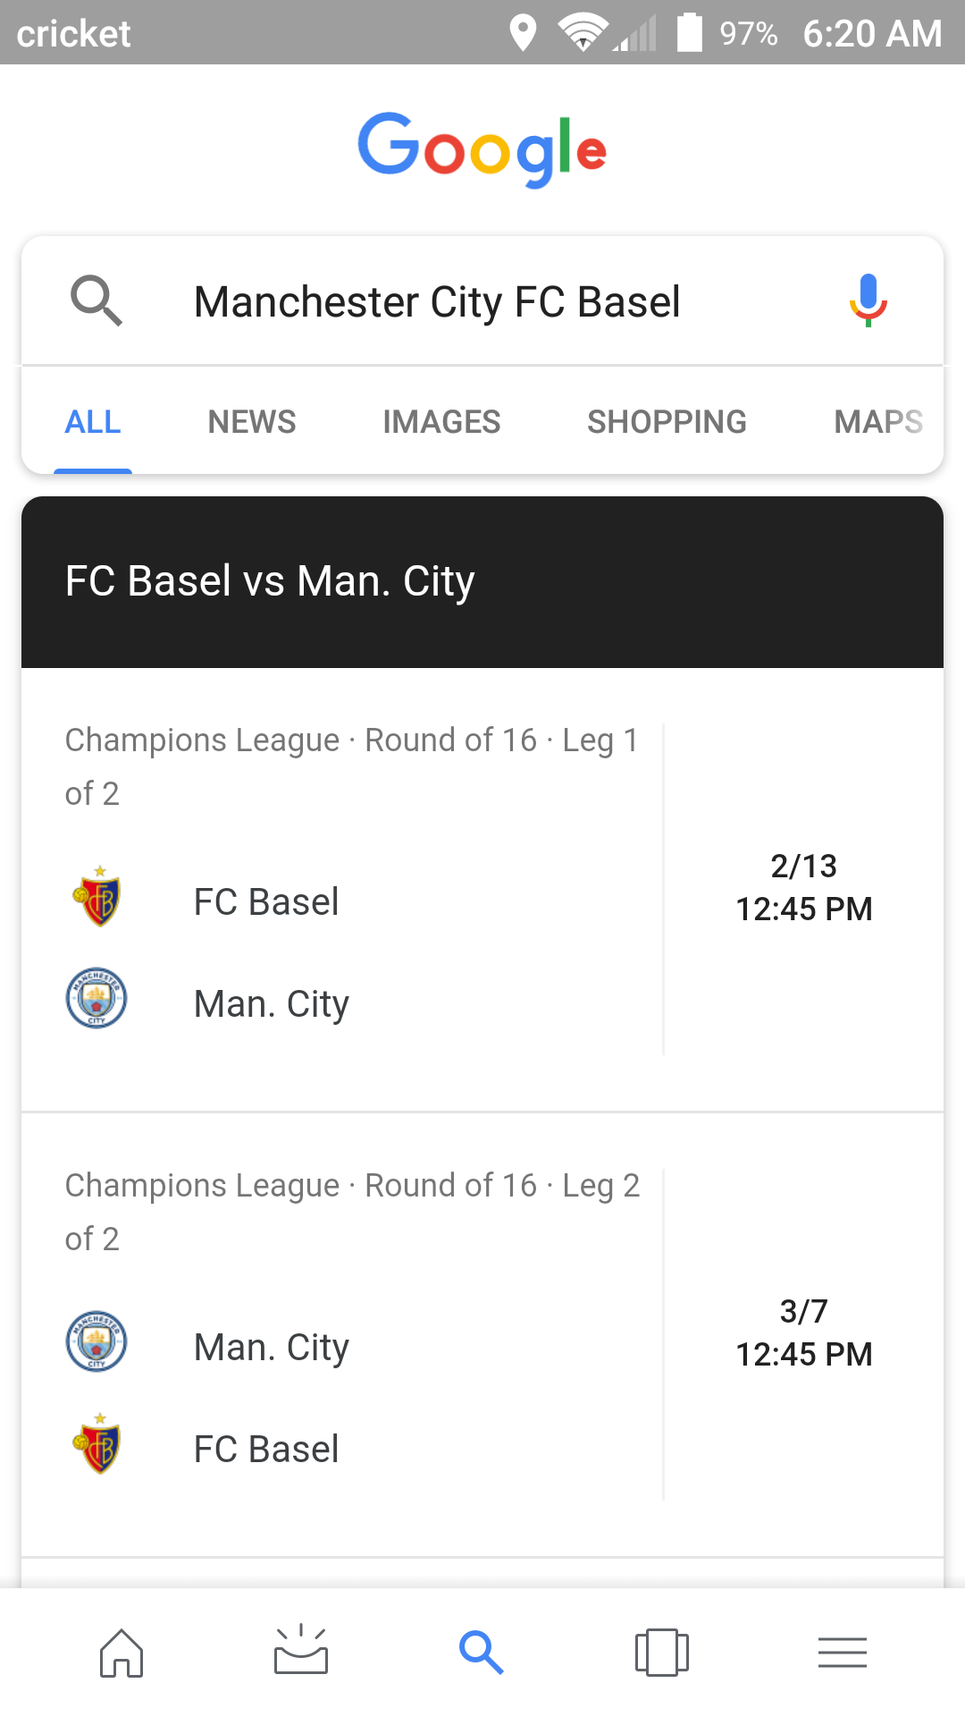Screen dimensions: 965x1717
Task: Tap the Google logo
Action: (482, 149)
